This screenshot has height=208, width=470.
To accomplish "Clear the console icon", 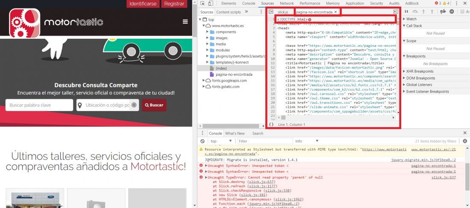I will click(203, 141).
